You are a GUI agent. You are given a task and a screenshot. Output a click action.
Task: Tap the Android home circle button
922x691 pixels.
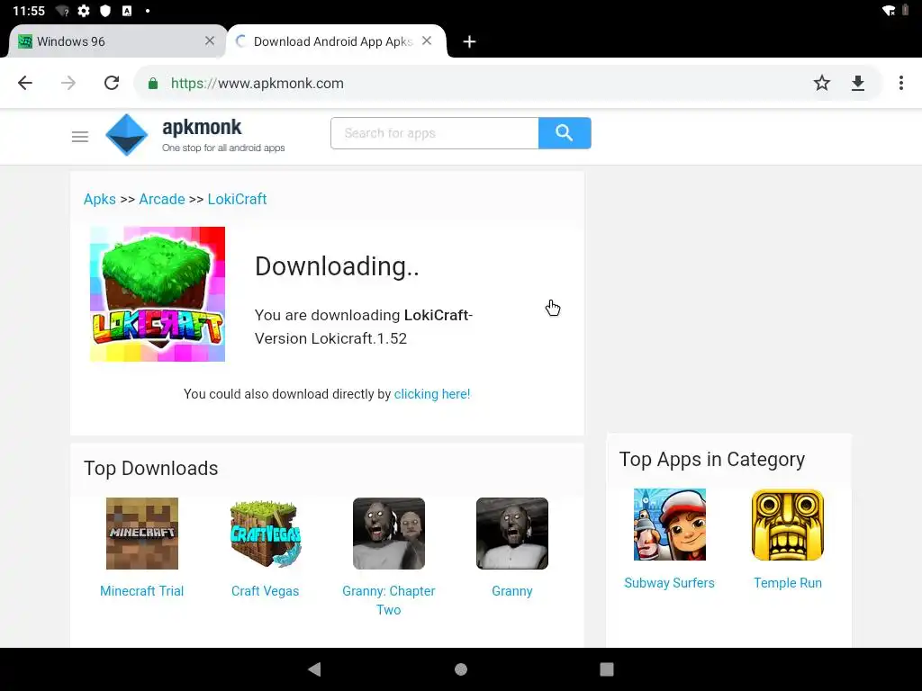(461, 669)
